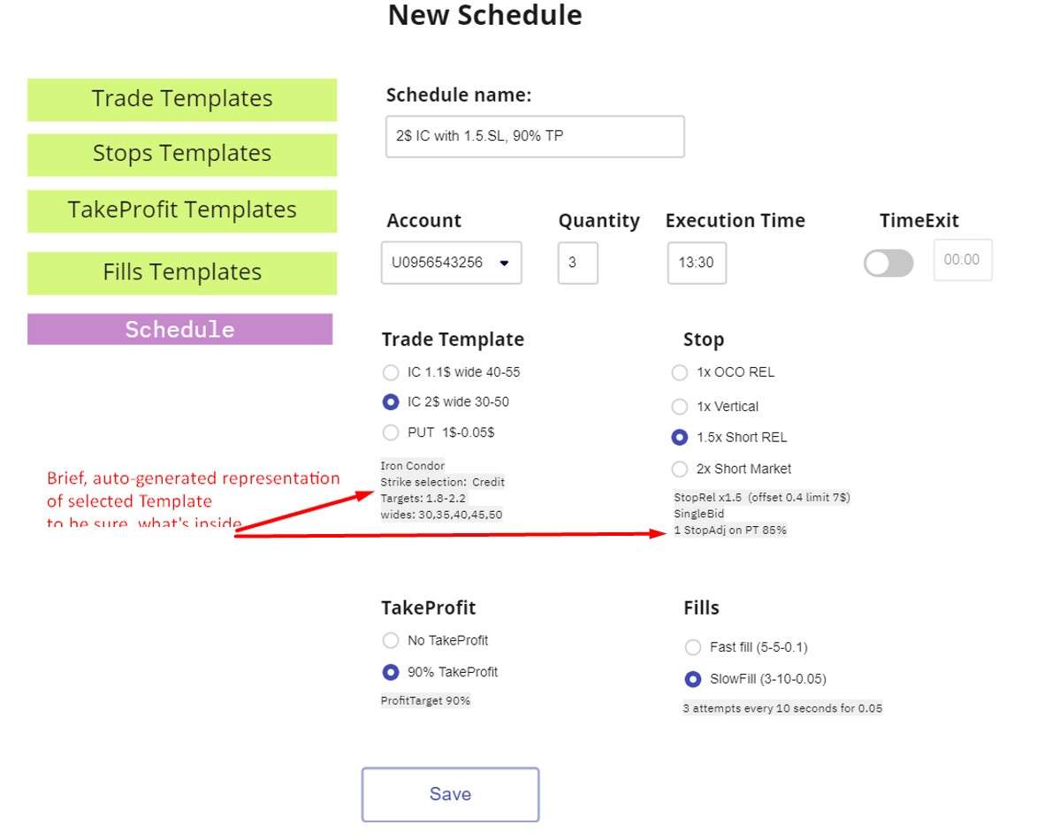Choose the 1x Vertical stop option
Image resolution: width=1052 pixels, height=840 pixels.
click(x=679, y=407)
